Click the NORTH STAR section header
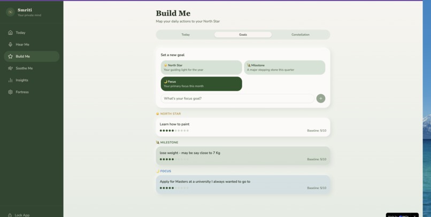Screen dimensions: 431x217 pyautogui.click(x=168, y=114)
